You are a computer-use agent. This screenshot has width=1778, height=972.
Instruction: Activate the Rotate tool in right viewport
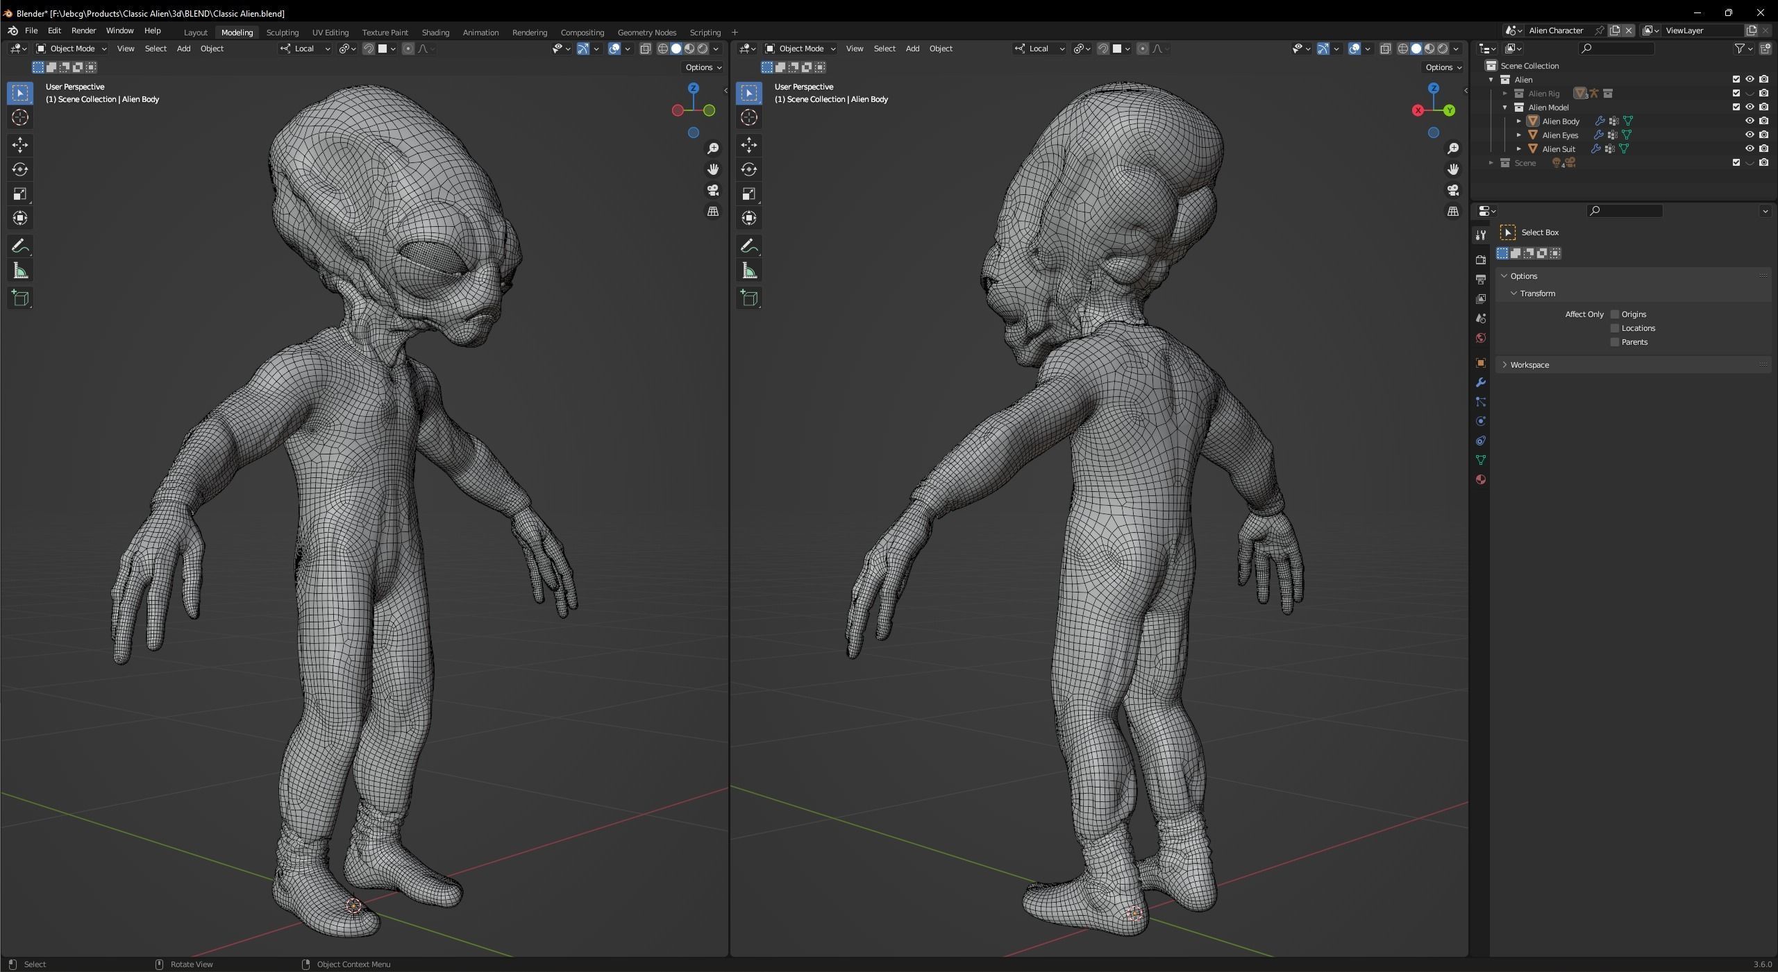coord(749,169)
